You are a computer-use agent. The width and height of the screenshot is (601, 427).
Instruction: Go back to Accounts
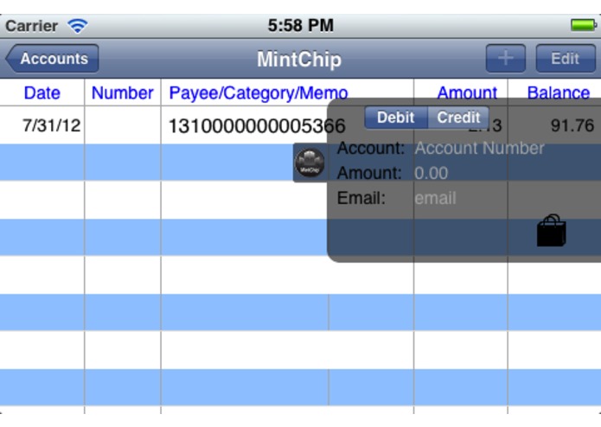pyautogui.click(x=53, y=58)
